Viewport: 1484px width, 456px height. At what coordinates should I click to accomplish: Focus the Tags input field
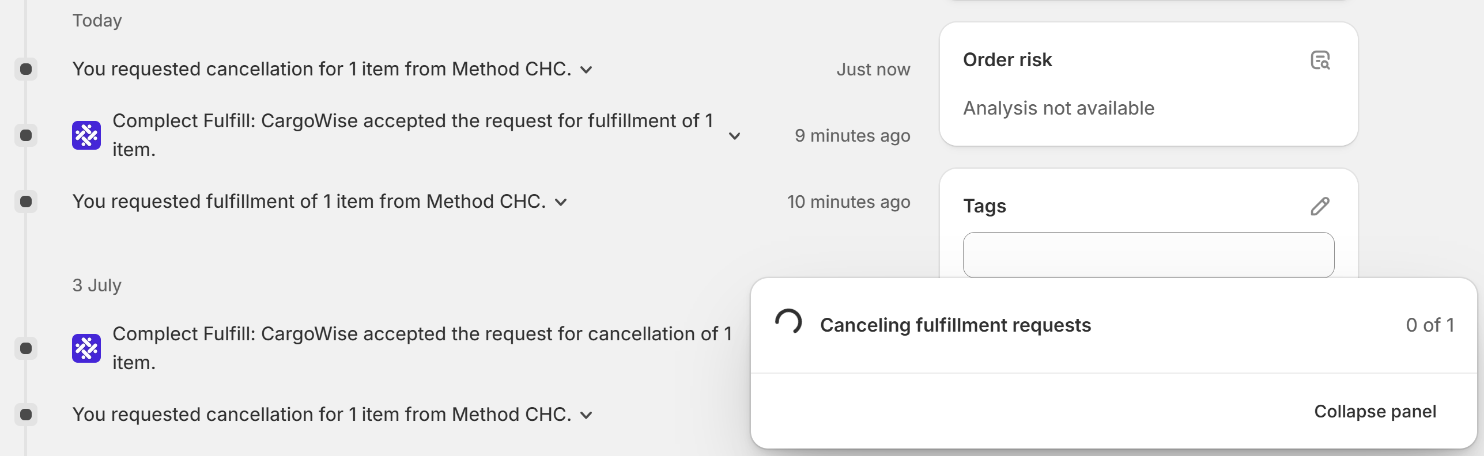tap(1148, 255)
